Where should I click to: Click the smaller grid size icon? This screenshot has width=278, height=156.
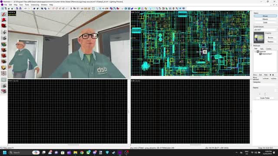pos(9,9)
